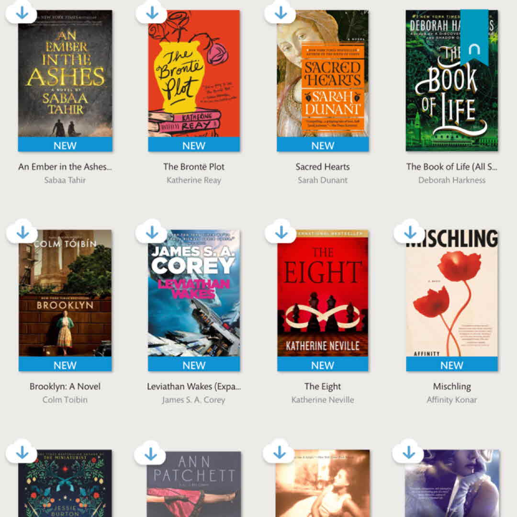Tap download cloud icon on The Brontë Plot
The height and width of the screenshot is (517, 517).
click(x=151, y=12)
